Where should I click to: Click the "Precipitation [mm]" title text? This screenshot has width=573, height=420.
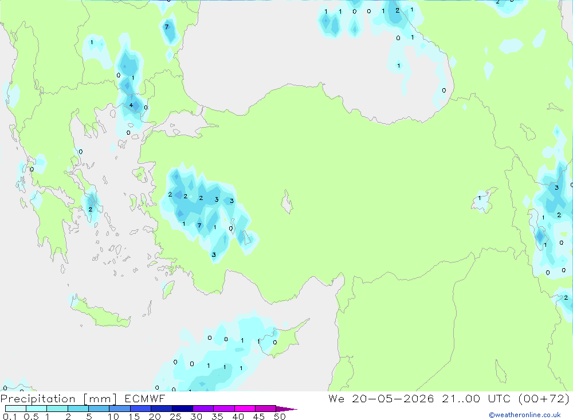pyautogui.click(x=58, y=398)
